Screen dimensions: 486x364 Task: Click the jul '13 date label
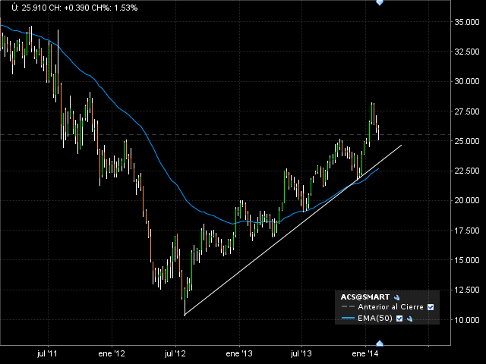point(301,353)
